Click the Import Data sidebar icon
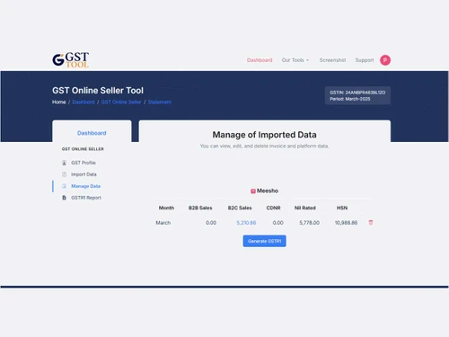The image size is (449, 337). point(64,174)
